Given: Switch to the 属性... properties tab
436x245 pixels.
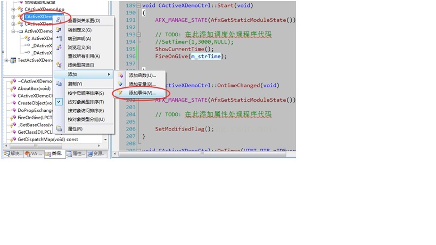Looking at the screenshot, I should pyautogui.click(x=76, y=153).
